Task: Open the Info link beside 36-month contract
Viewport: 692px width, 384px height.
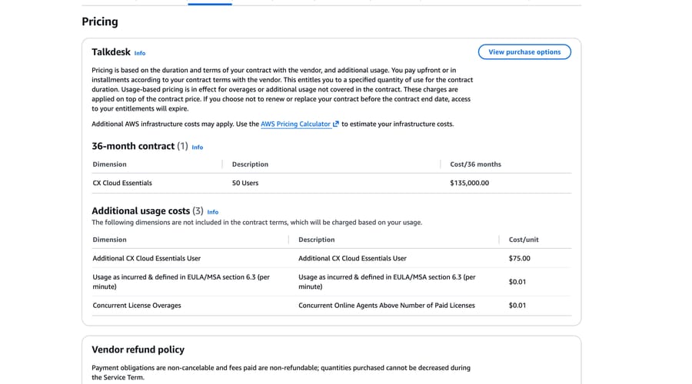Action: (198, 147)
